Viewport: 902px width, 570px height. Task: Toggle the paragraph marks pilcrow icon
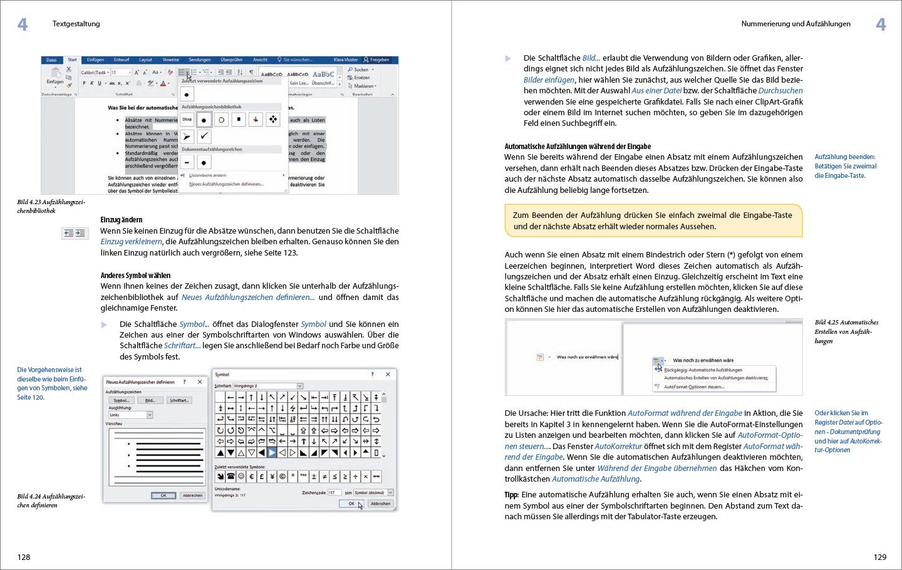pos(251,73)
